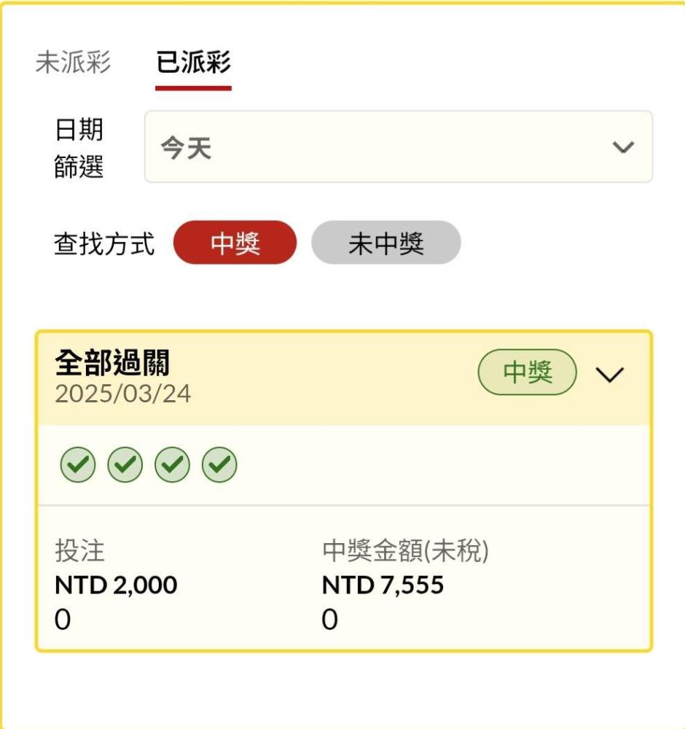
Task: Click the 2025/03/24 bet date
Action: coord(123,394)
